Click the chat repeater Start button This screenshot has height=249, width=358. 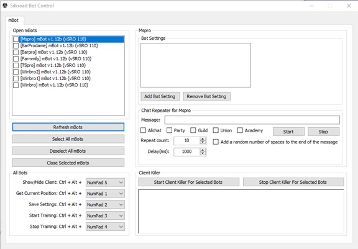[288, 132]
